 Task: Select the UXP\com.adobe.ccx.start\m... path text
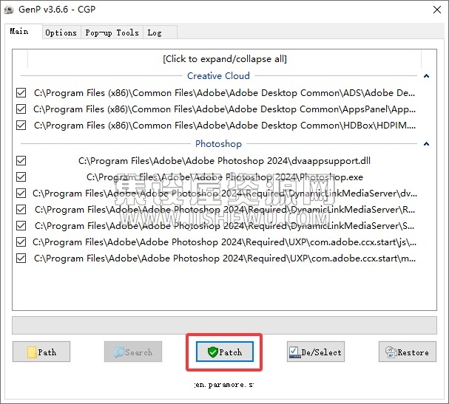[225, 259]
